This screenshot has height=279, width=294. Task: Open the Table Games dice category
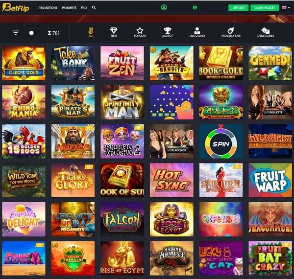click(266, 32)
